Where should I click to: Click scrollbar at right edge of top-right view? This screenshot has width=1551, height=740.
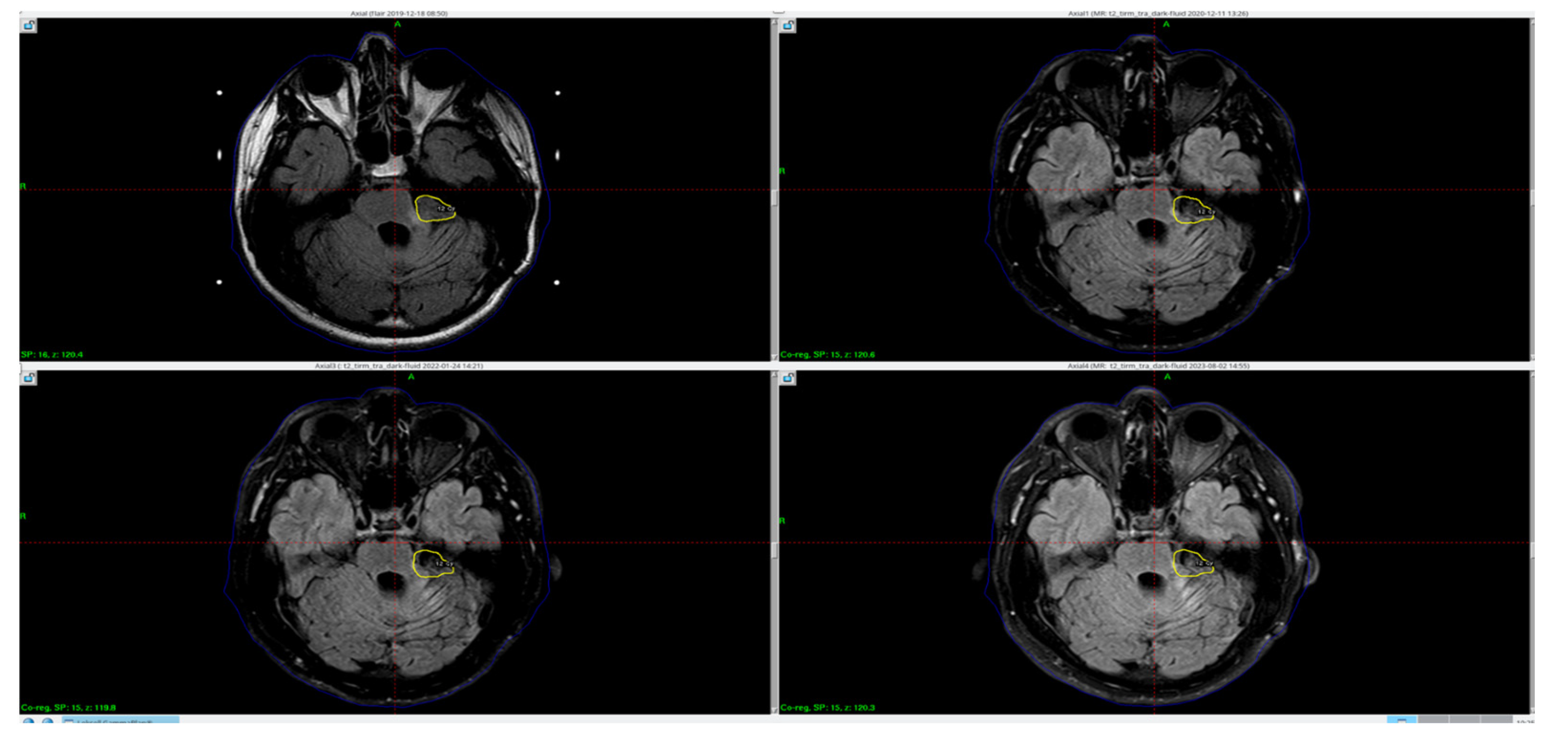tap(1533, 198)
